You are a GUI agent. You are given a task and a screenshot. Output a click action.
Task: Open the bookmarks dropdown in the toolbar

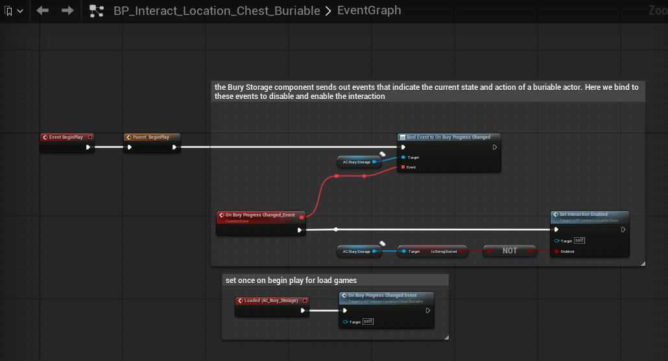(x=14, y=11)
